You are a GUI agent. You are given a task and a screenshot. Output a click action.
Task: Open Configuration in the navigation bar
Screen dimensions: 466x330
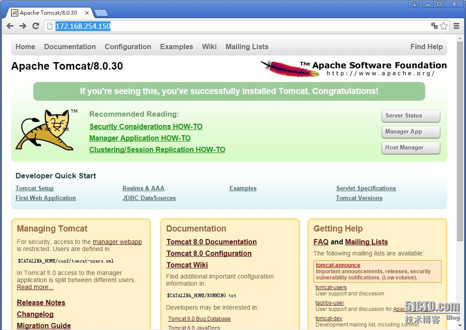128,47
